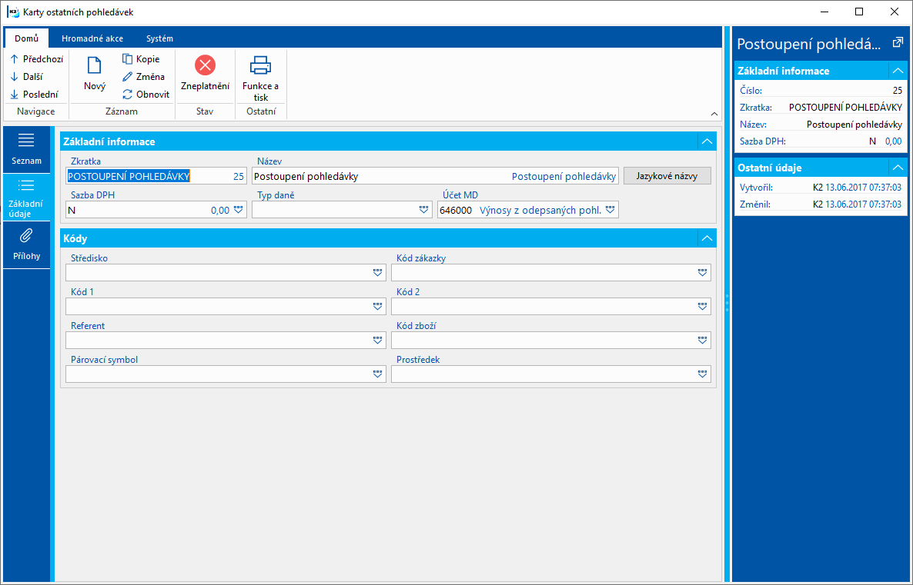Open the Středisko dropdown
This screenshot has width=913, height=585.
(377, 272)
